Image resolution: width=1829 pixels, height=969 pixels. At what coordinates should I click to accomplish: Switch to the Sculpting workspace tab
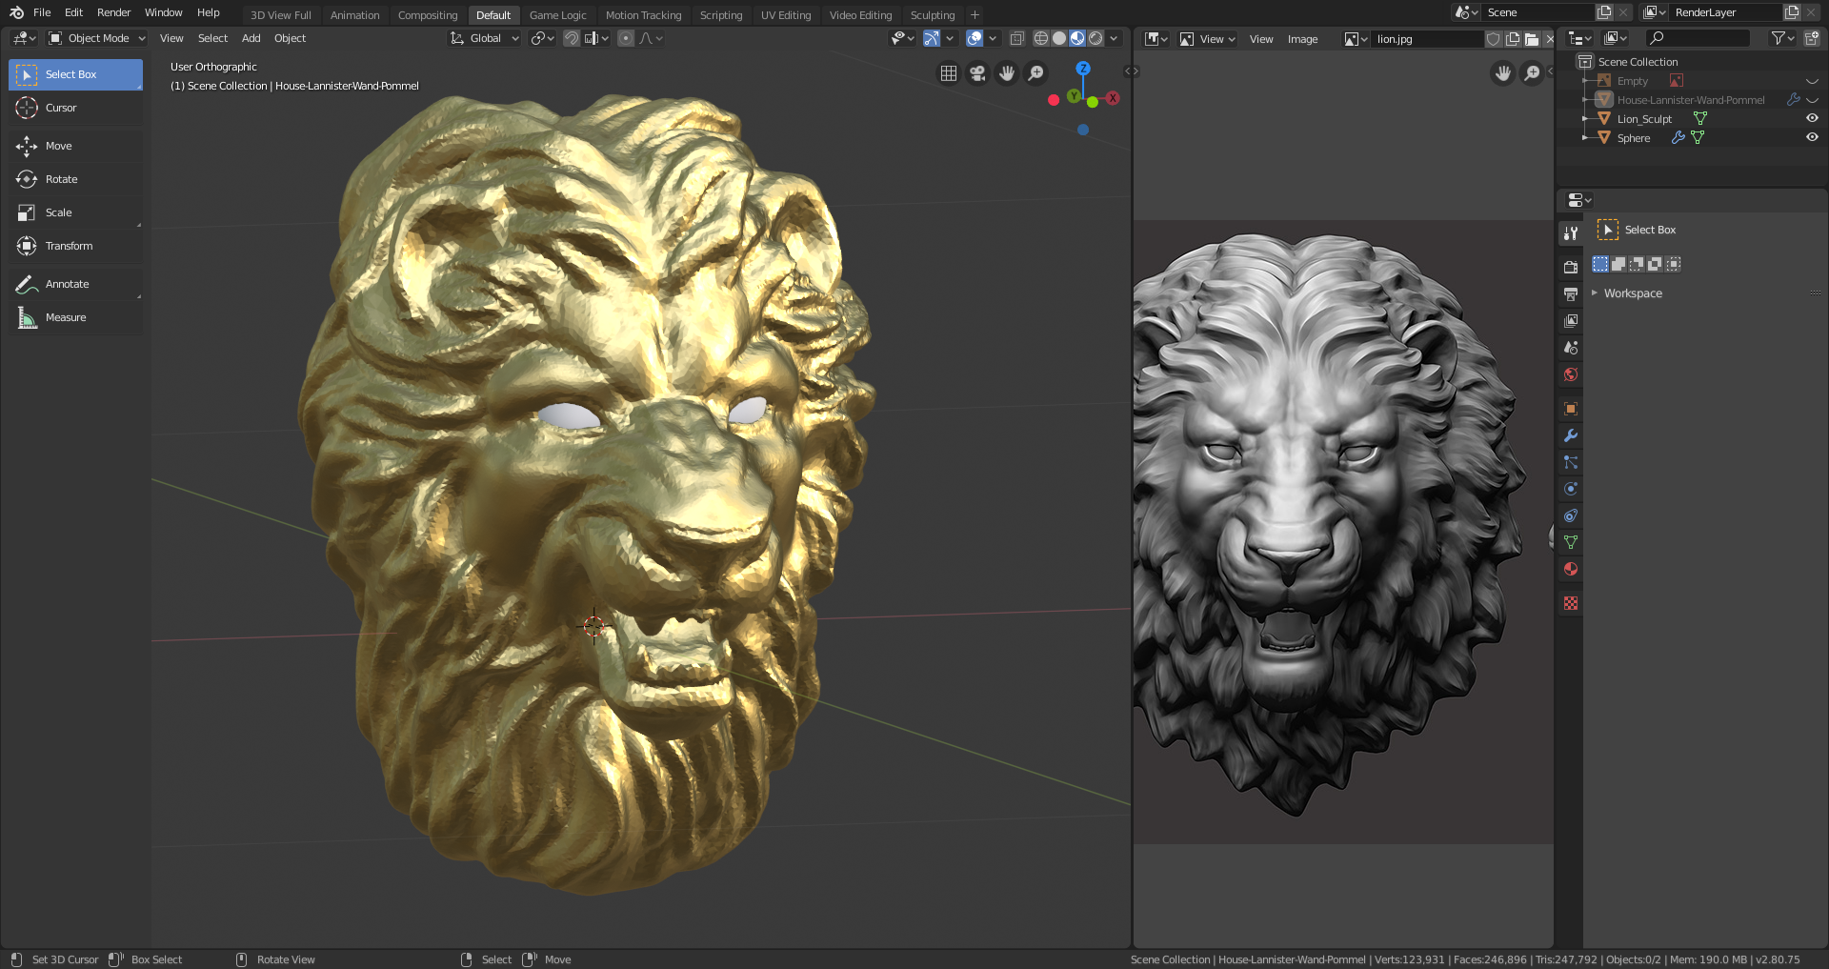[x=932, y=15]
